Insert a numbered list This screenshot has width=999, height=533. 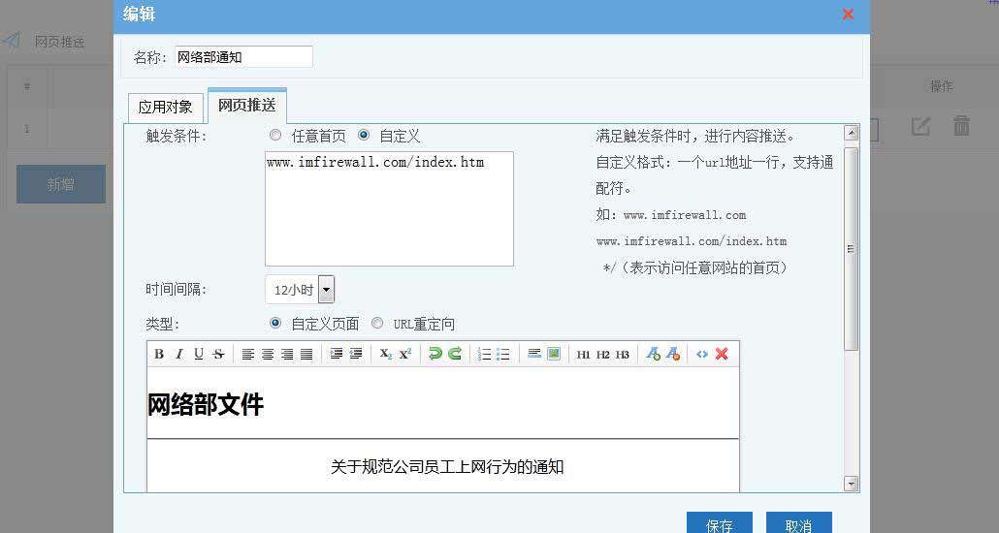pos(484,355)
